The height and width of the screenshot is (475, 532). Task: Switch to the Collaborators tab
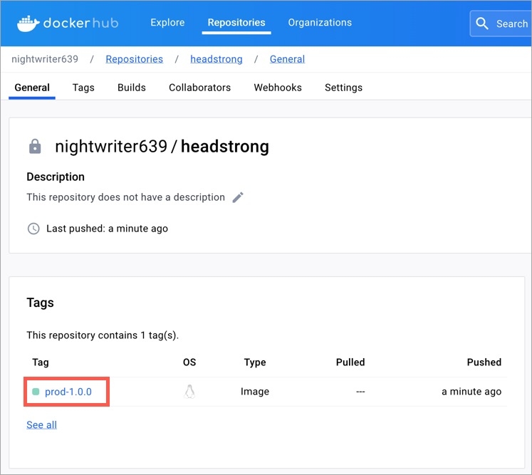click(199, 88)
